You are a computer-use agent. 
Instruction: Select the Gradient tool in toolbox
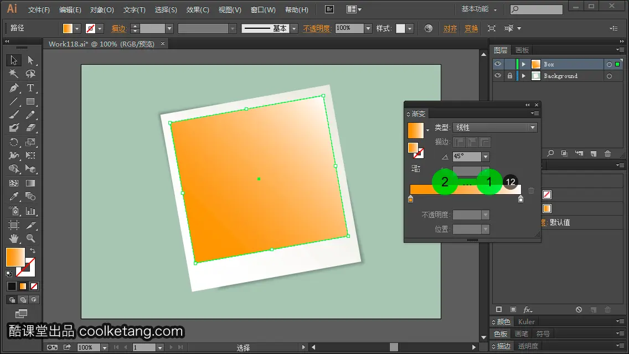(x=30, y=183)
